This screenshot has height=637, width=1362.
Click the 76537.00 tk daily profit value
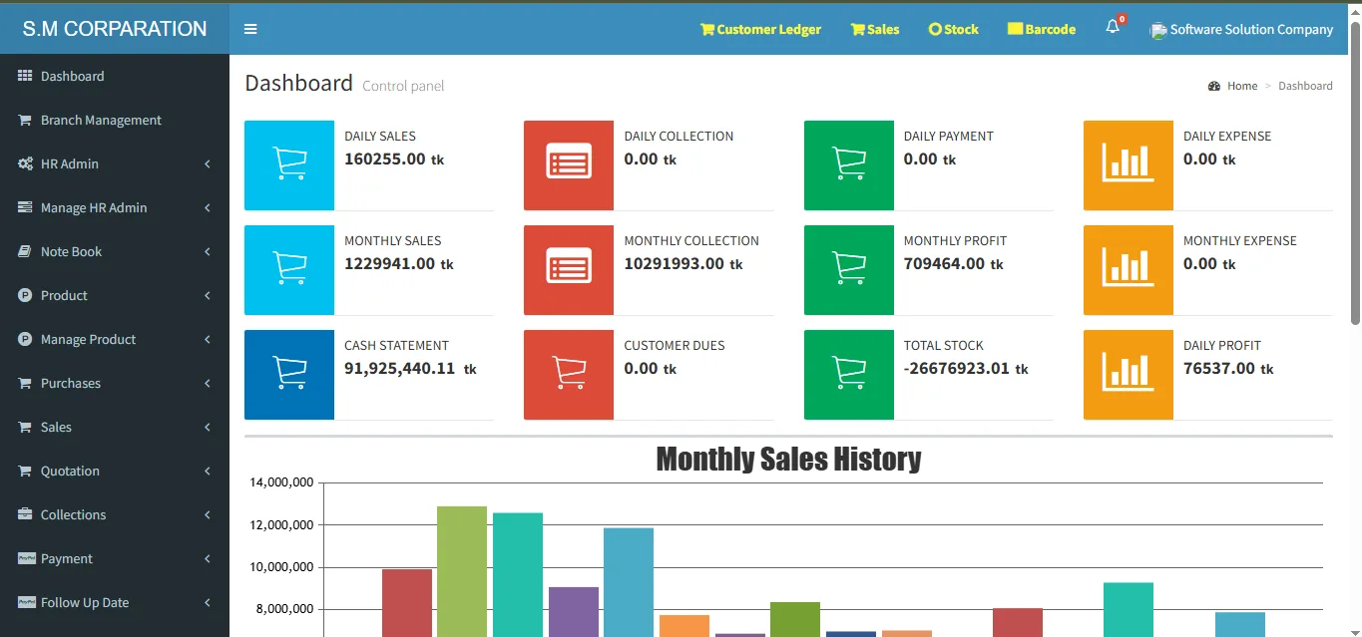point(1228,368)
